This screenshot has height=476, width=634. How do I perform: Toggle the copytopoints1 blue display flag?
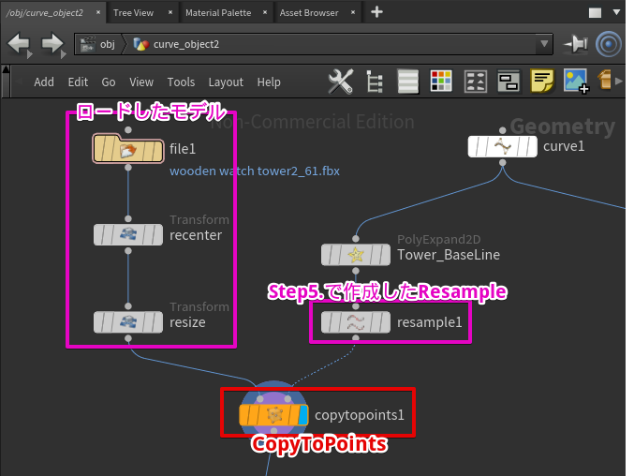pyautogui.click(x=302, y=415)
